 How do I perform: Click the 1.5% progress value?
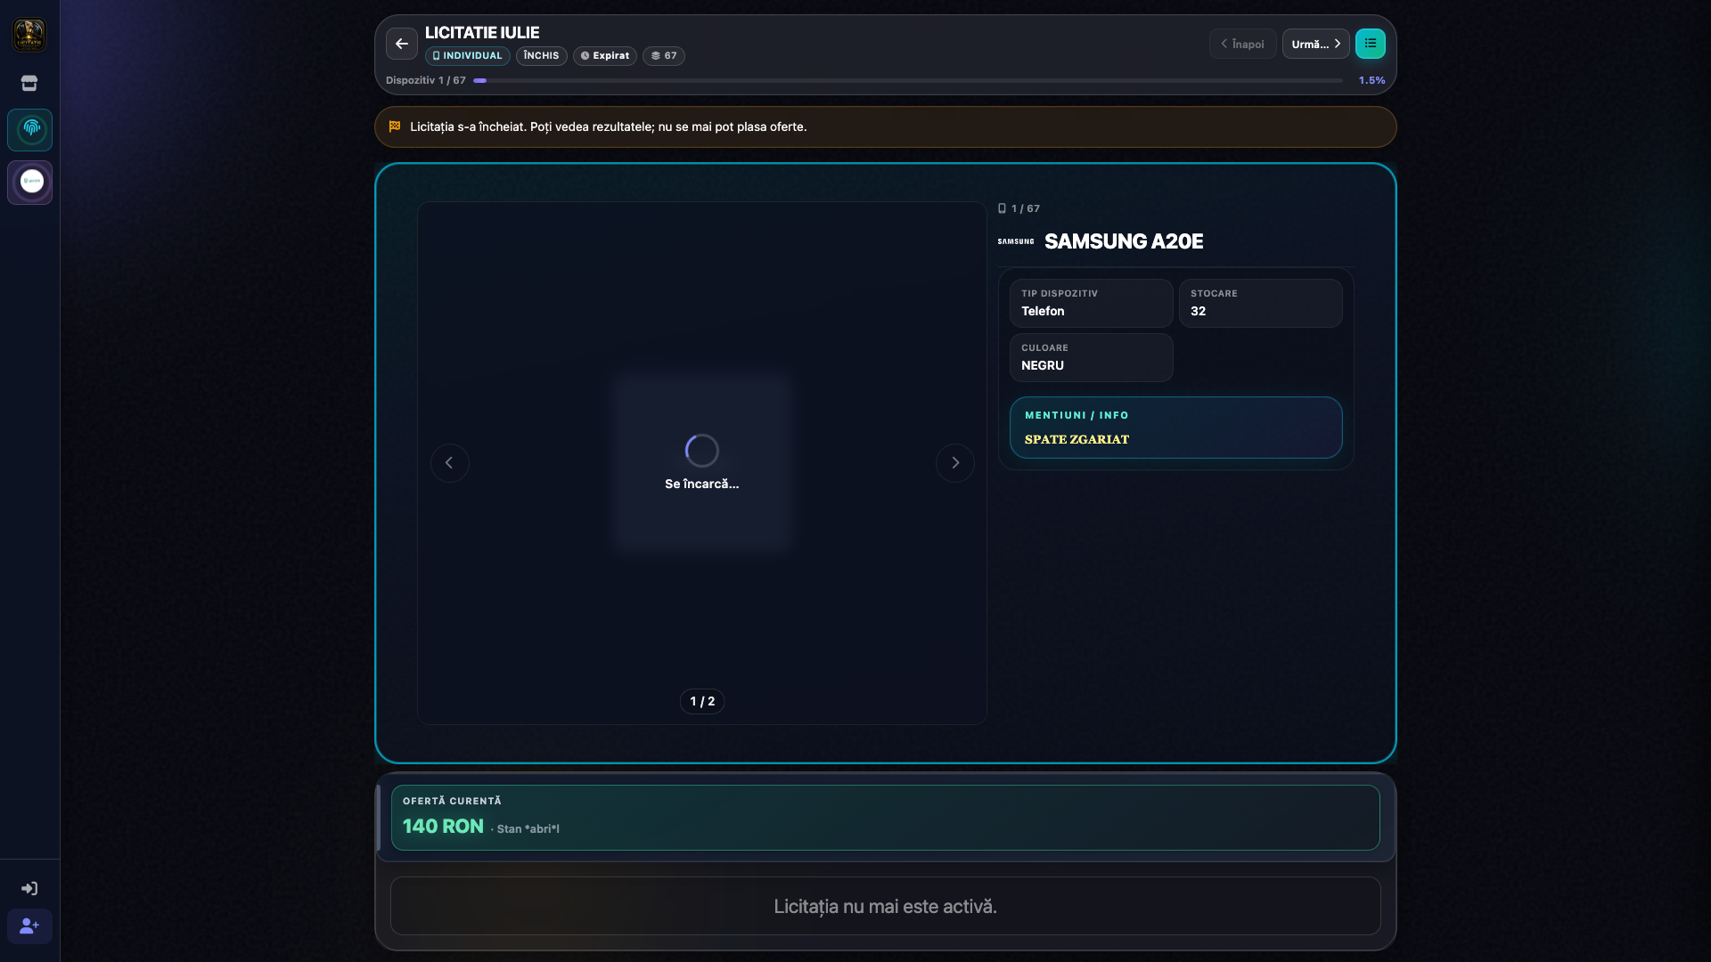(x=1372, y=80)
